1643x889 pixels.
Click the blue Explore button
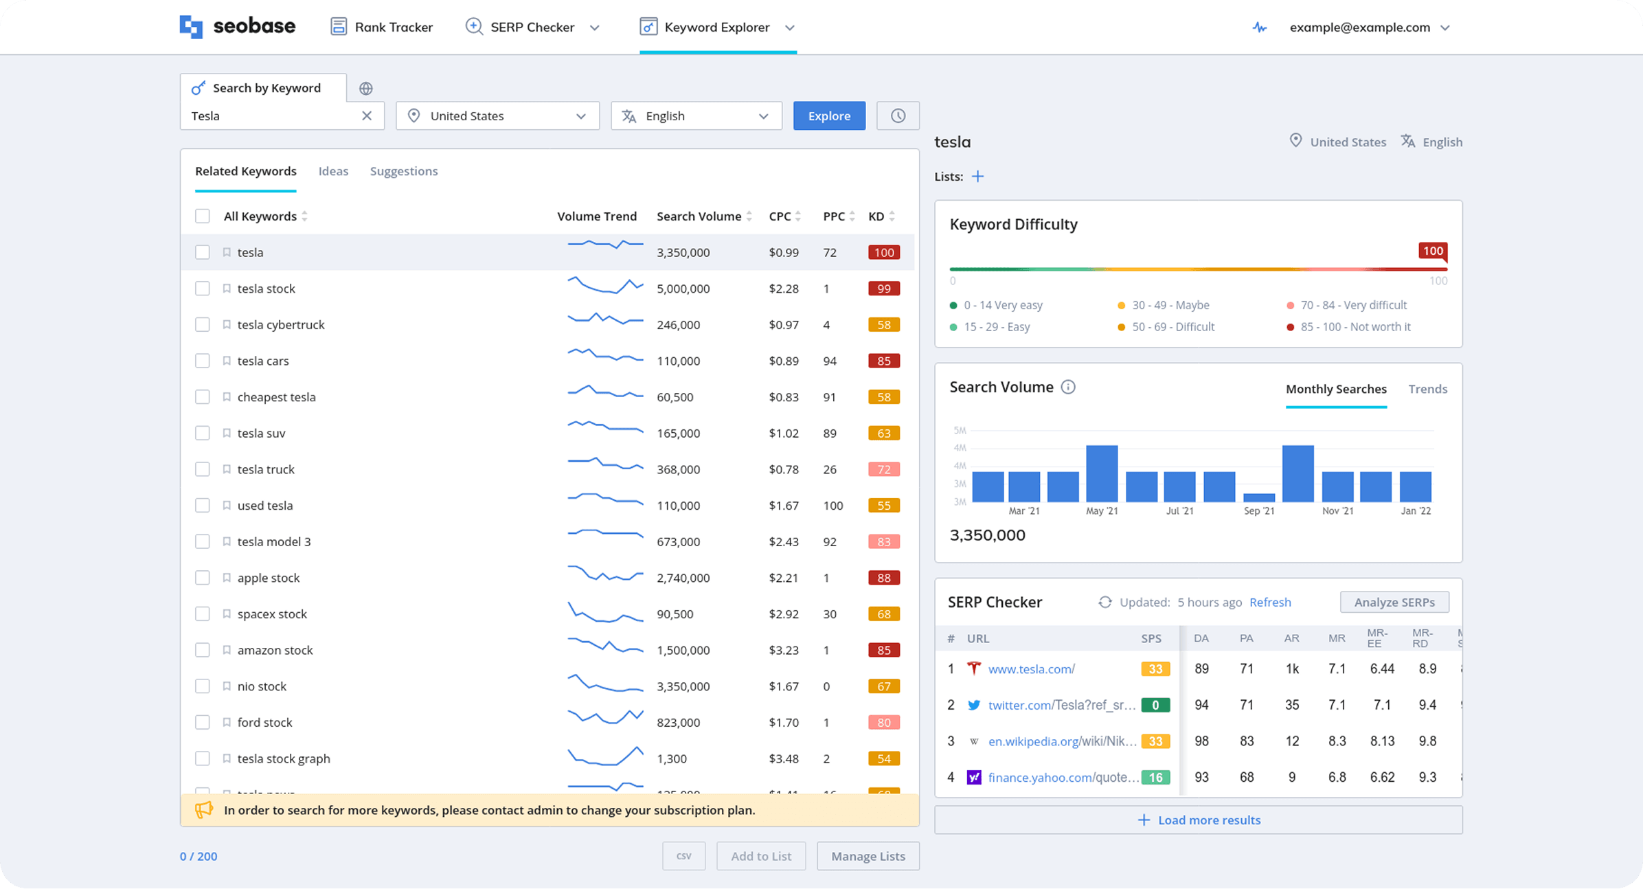[829, 115]
